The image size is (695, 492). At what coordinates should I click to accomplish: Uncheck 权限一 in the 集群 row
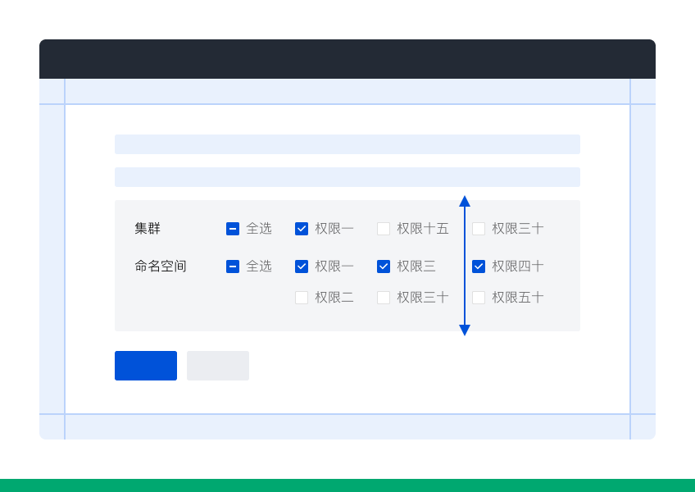tap(302, 229)
